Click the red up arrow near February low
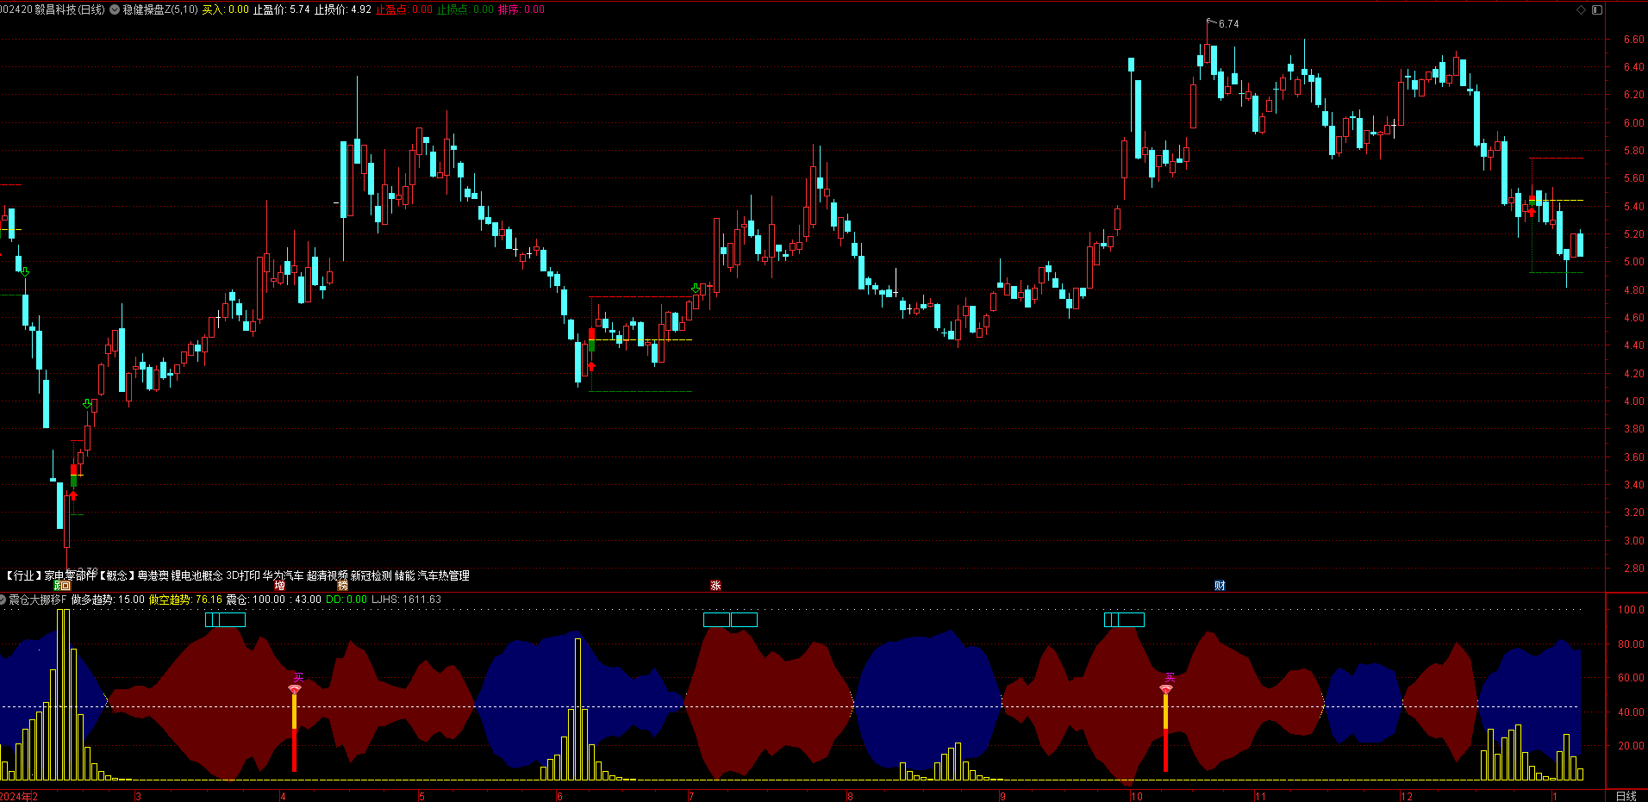Screen dimensions: 1648x802 tap(73, 495)
